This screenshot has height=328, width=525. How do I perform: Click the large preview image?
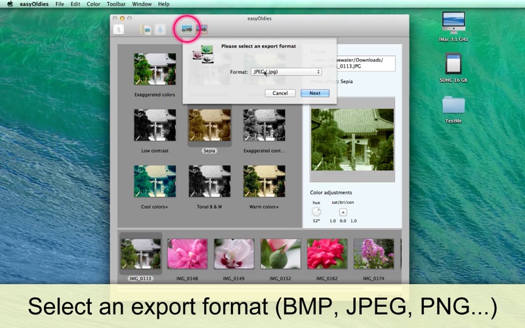352,140
